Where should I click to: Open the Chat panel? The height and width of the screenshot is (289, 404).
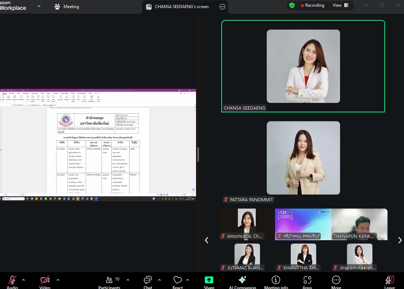coord(148,281)
